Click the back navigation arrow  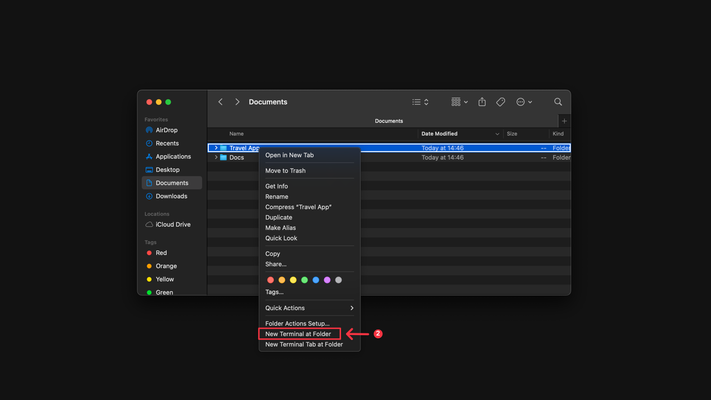220,102
